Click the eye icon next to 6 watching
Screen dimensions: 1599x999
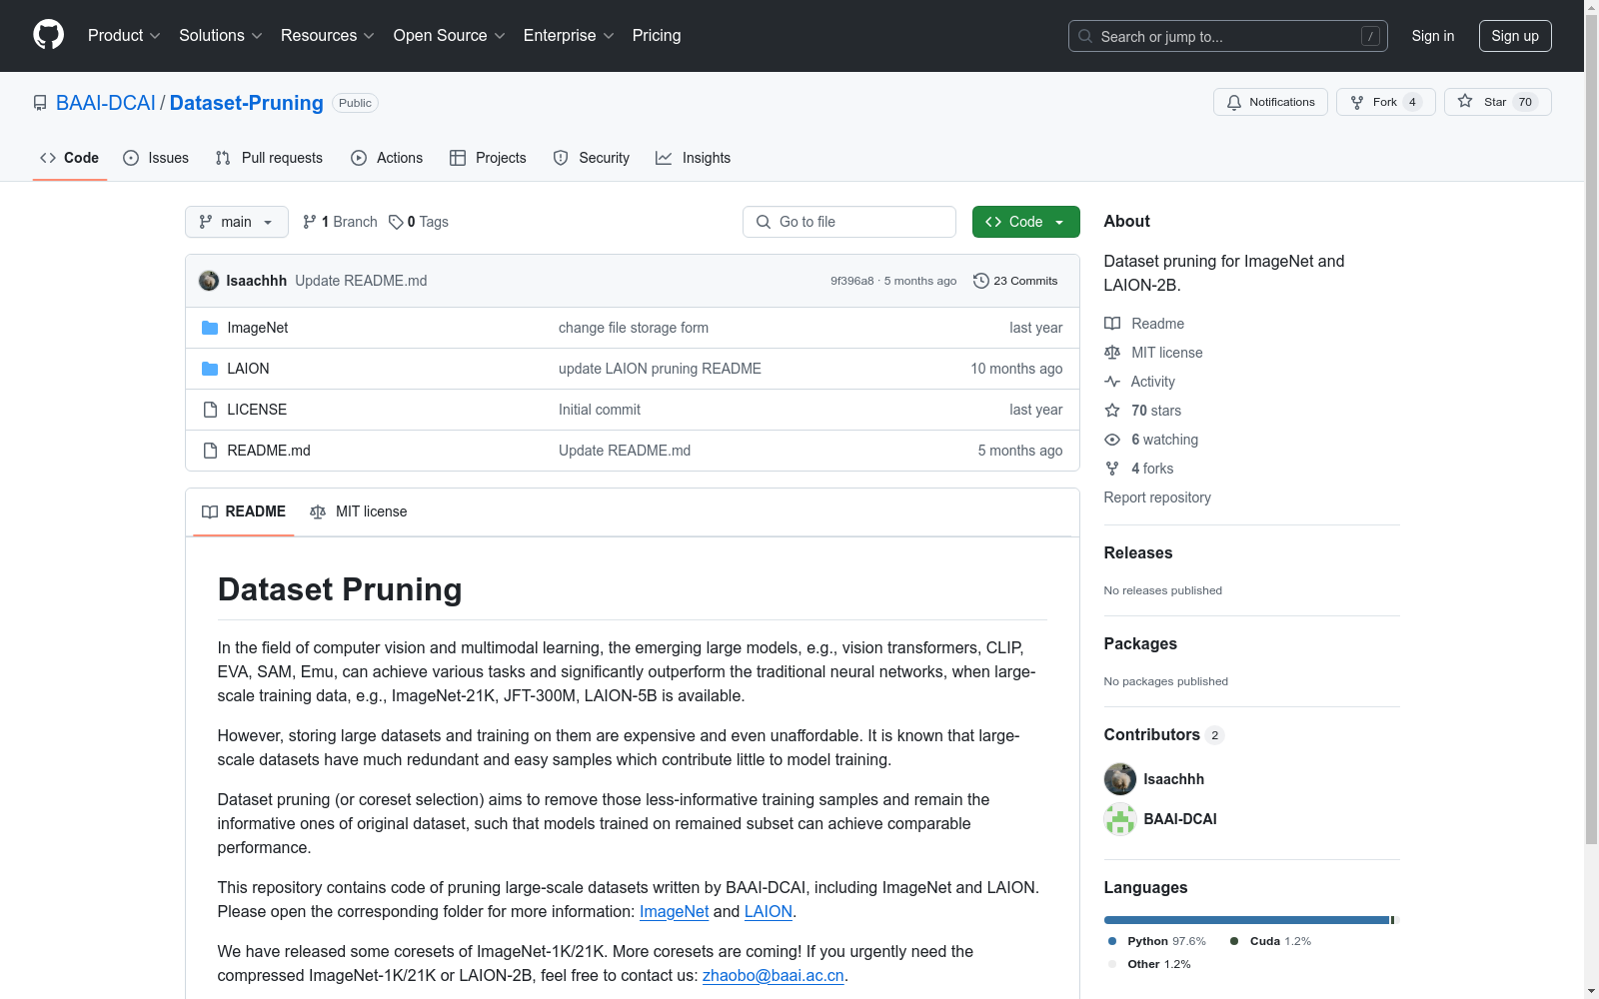pos(1112,440)
